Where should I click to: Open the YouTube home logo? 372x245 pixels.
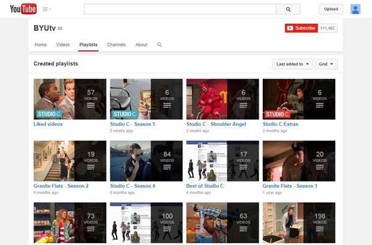pyautogui.click(x=23, y=9)
